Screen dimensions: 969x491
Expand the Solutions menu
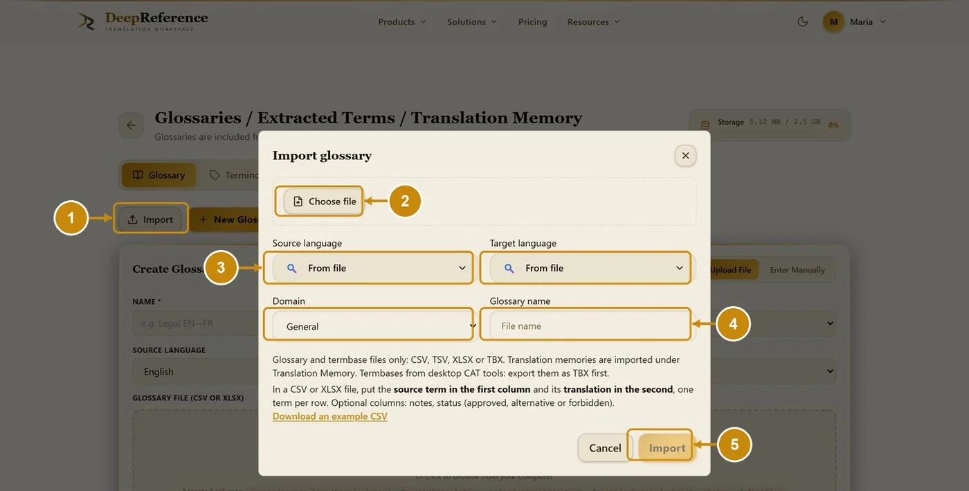click(x=472, y=21)
